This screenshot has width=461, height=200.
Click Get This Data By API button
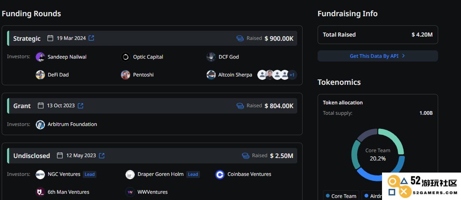click(x=377, y=56)
